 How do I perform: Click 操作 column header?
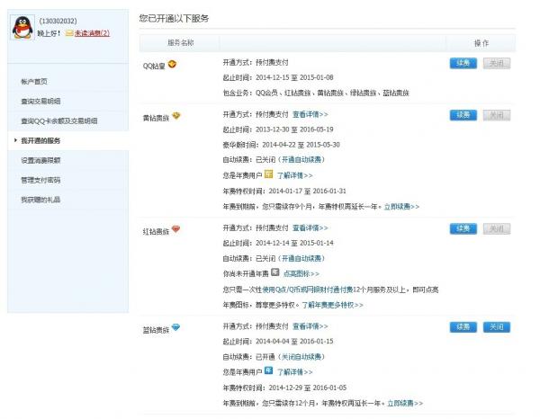click(481, 43)
